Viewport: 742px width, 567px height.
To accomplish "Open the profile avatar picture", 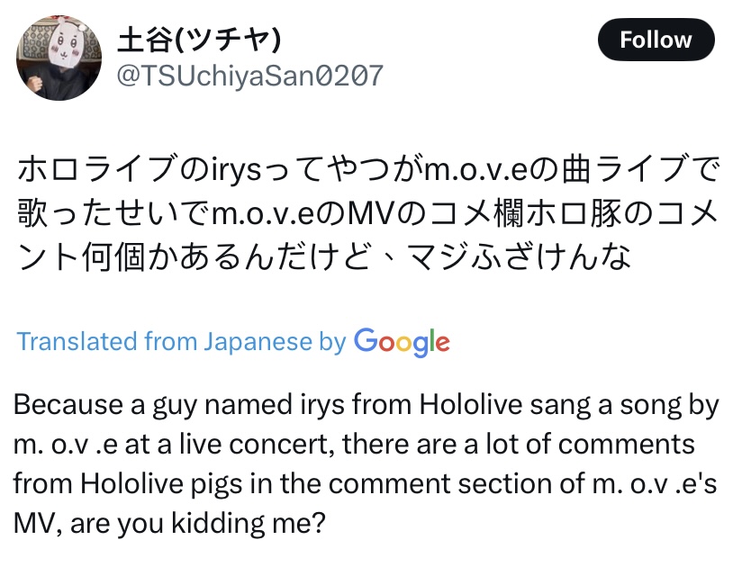I will click(x=59, y=58).
